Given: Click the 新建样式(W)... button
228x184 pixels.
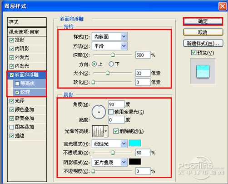Looking at the screenshot, I should 203,44.
